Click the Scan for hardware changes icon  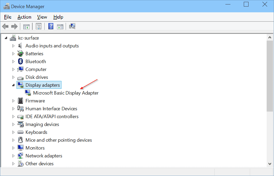[x=72, y=26]
